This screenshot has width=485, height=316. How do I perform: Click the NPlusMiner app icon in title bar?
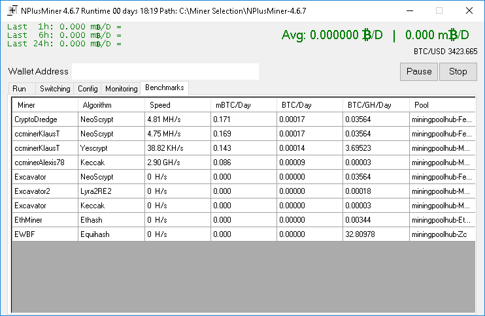tap(12, 11)
